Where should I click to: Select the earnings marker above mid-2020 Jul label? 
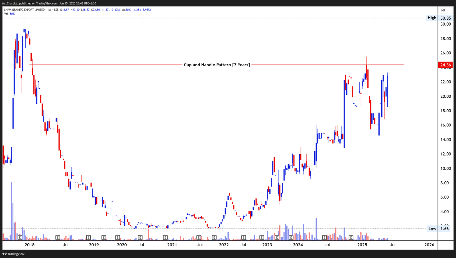[140, 237]
